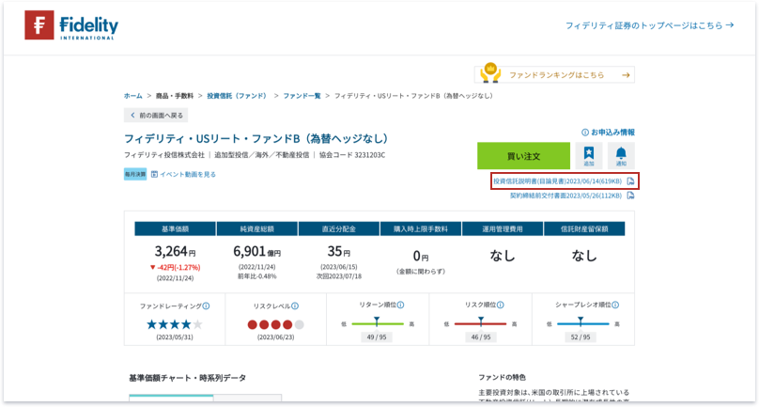
Task: Click the 52 / 95 rank value
Action: point(581,337)
